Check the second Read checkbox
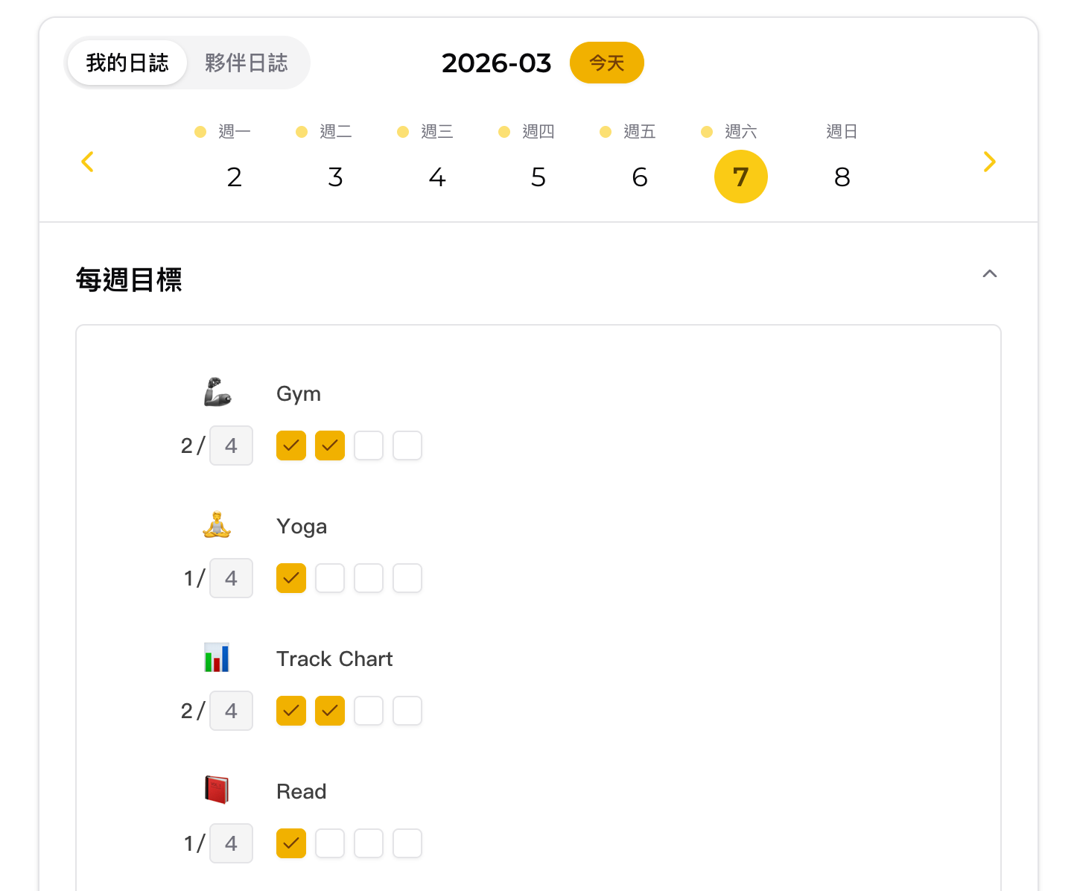 click(330, 843)
